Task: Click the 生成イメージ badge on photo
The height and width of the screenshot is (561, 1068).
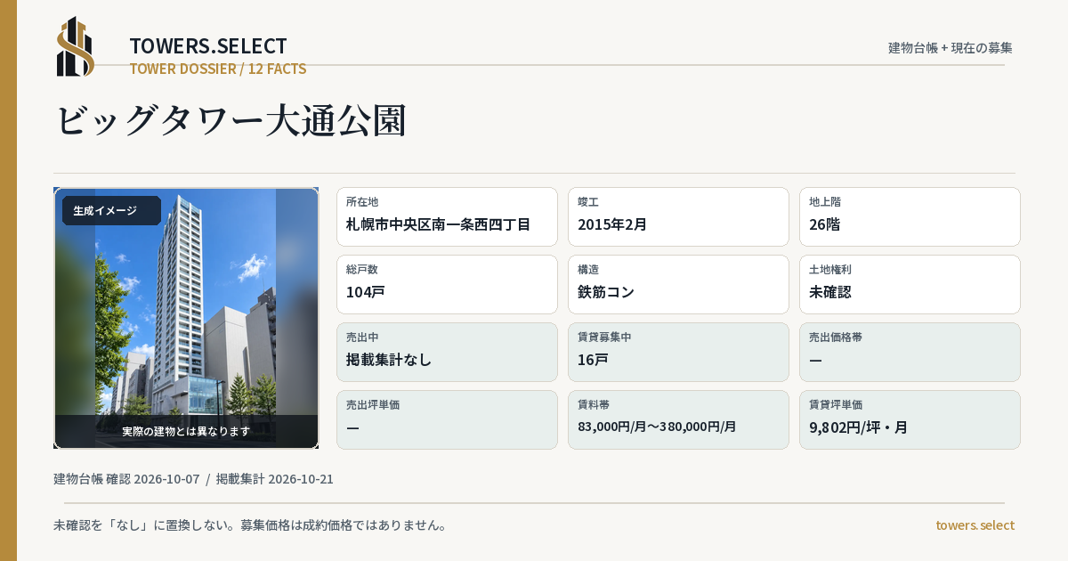Action: (111, 211)
